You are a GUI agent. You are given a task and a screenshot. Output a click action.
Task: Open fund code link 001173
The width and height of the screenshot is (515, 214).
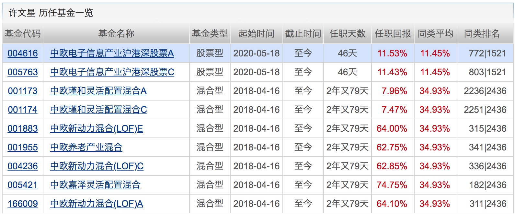[23, 91]
